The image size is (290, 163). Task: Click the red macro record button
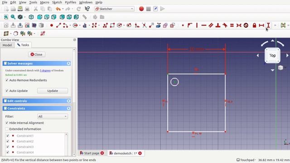pos(141,9)
